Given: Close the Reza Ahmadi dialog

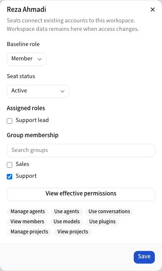Looking at the screenshot, I should 153,10.
